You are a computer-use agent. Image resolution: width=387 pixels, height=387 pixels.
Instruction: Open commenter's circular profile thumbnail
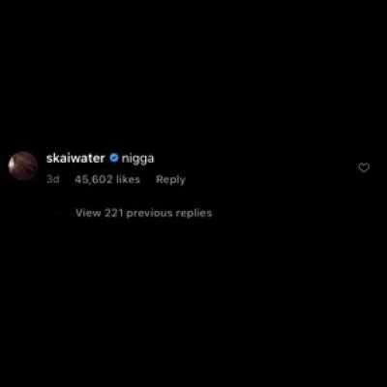tap(22, 165)
